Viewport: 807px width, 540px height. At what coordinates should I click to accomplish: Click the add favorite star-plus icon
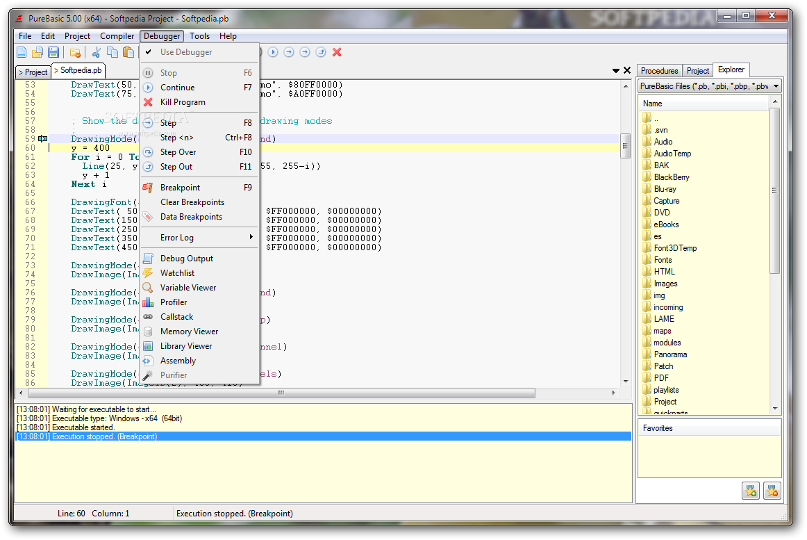pos(751,491)
